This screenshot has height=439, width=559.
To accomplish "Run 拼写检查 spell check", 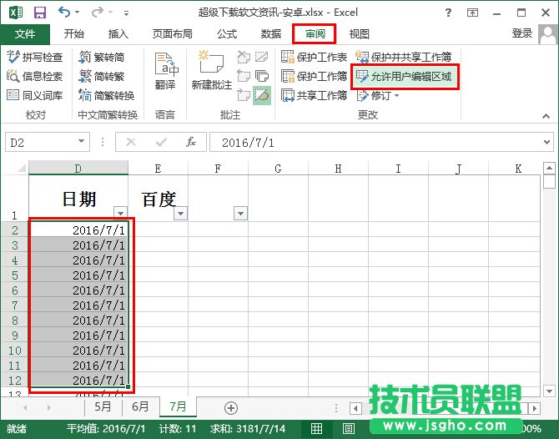I will tap(34, 57).
